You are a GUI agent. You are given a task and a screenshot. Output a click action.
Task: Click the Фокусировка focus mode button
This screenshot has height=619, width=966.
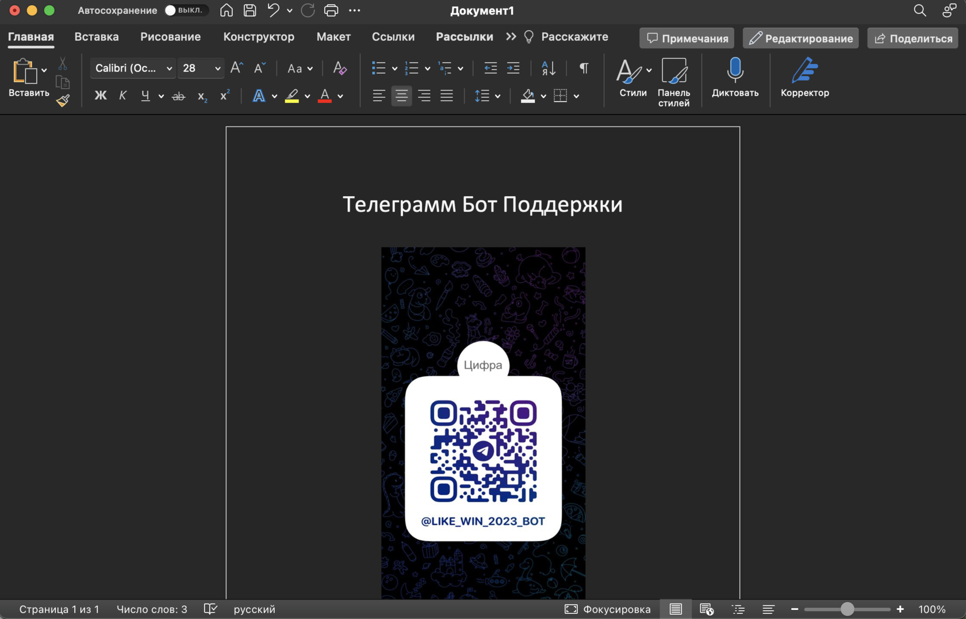pos(608,609)
